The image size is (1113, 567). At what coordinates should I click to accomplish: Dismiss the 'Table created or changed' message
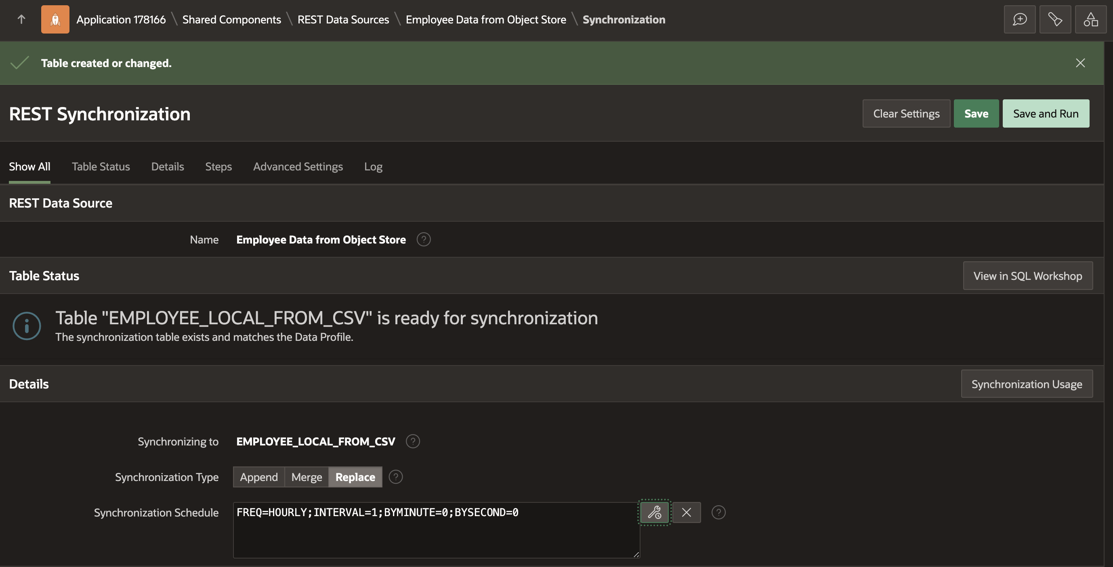click(1080, 63)
